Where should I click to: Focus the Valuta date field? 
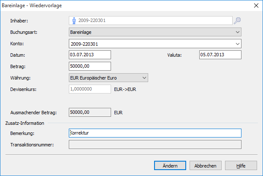(220, 55)
